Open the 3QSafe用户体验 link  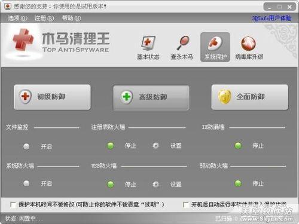[271, 19]
